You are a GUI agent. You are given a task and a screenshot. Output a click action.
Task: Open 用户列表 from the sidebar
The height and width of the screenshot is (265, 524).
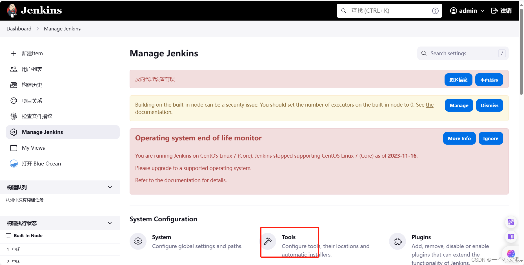point(14,69)
